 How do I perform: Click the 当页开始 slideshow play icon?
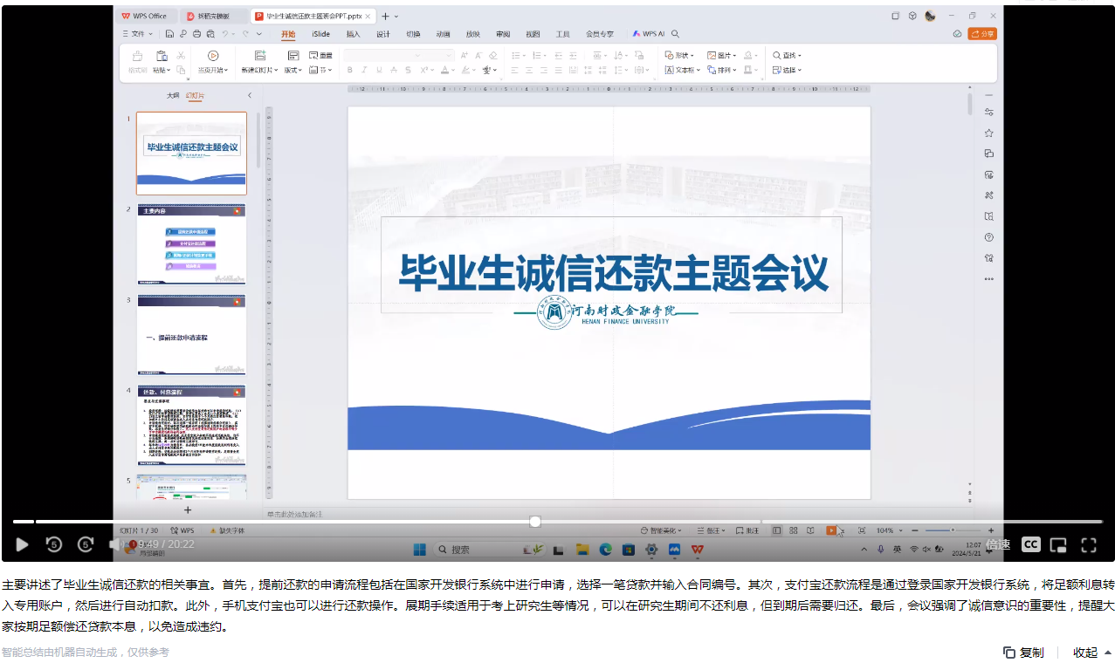[x=213, y=55]
